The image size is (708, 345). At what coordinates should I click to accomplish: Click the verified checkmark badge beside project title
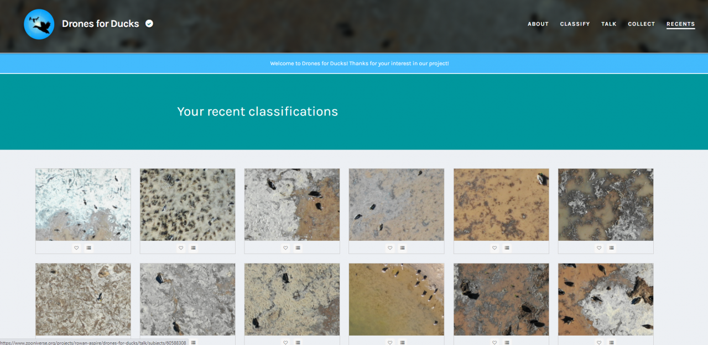pyautogui.click(x=149, y=23)
